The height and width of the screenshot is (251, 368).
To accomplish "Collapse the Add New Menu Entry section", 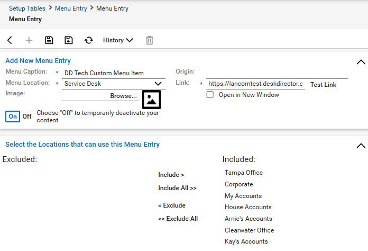I will (x=361, y=62).
